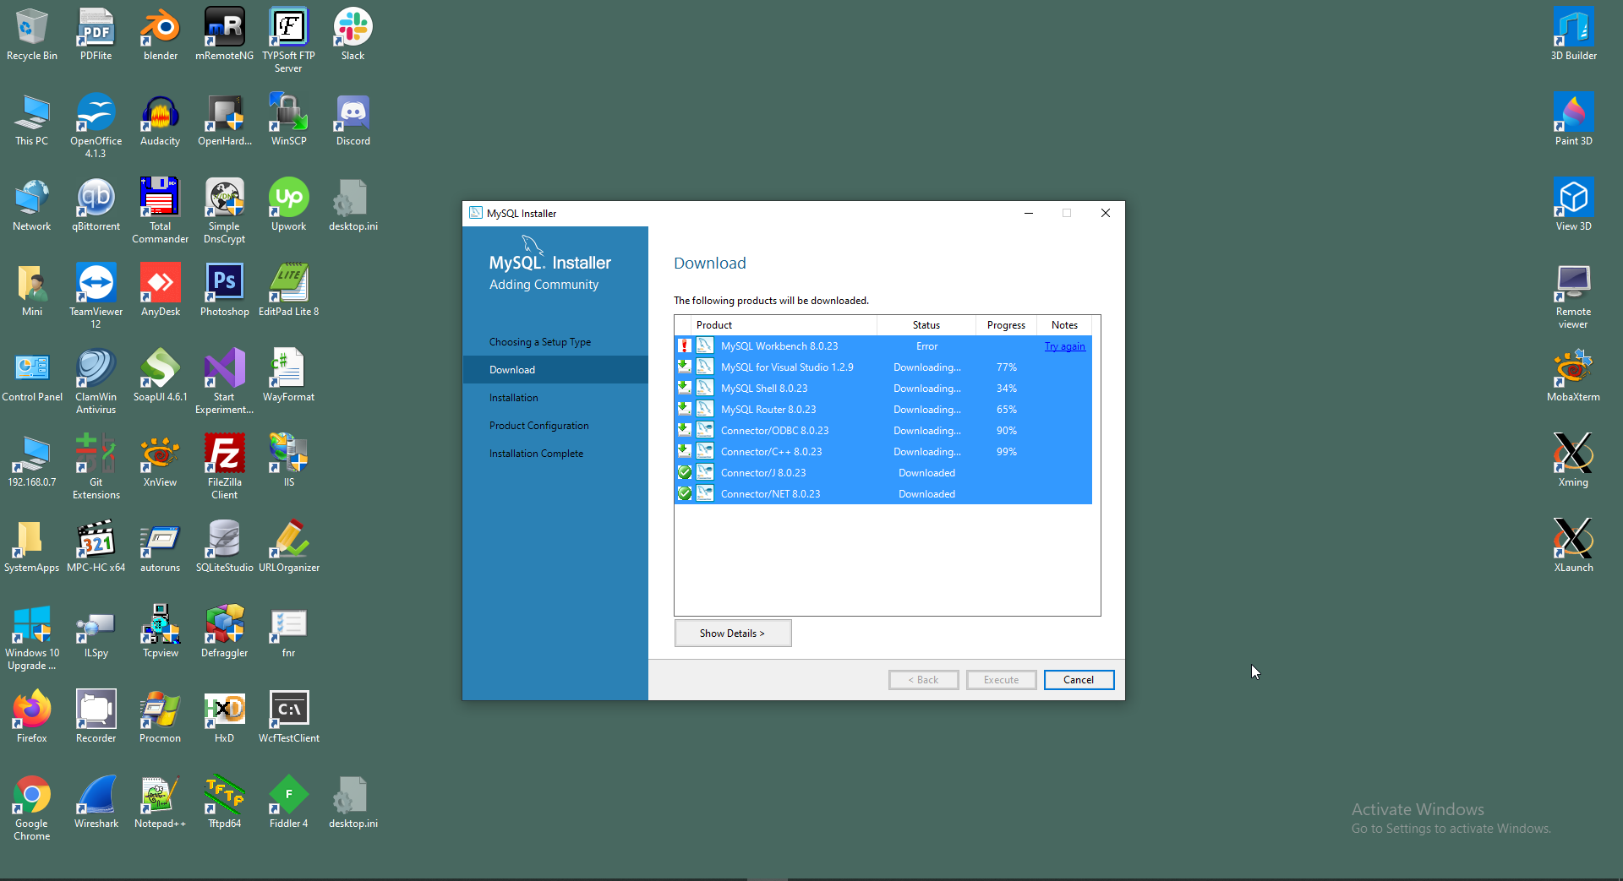Select the EditPad Lite 8 icon
Viewport: 1623px width, 881px height.
click(289, 291)
